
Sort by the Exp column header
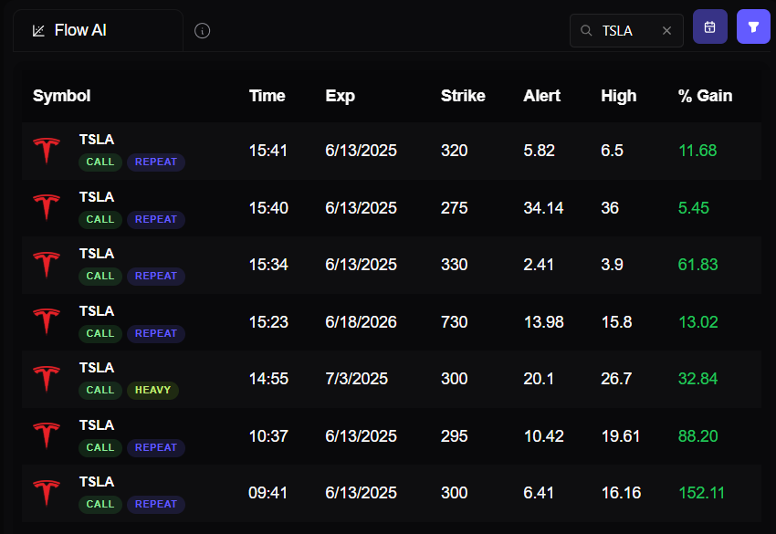340,96
